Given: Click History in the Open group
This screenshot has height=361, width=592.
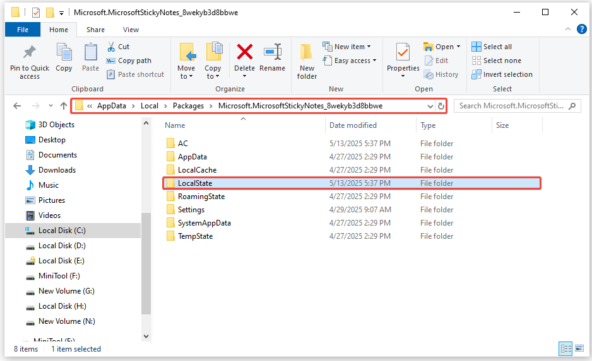Looking at the screenshot, I should 441,74.
